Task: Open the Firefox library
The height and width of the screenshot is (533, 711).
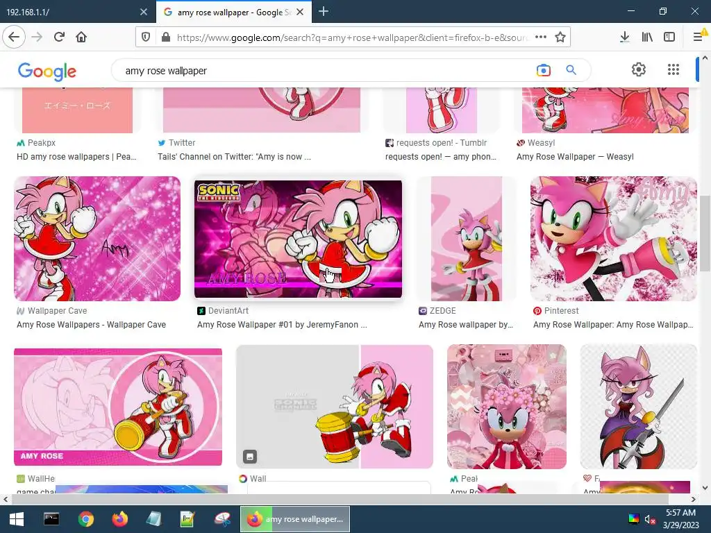Action: pos(647,37)
